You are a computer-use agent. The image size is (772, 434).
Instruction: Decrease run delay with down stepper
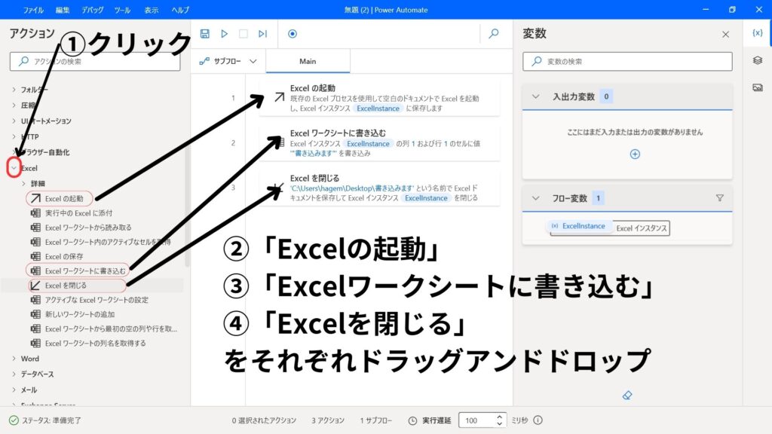point(499,423)
